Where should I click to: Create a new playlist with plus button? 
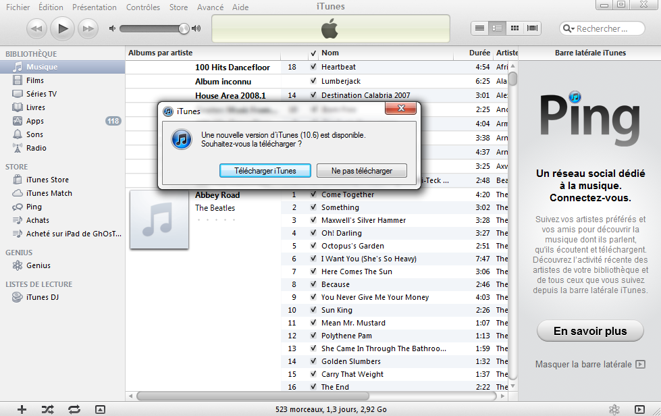pos(22,409)
